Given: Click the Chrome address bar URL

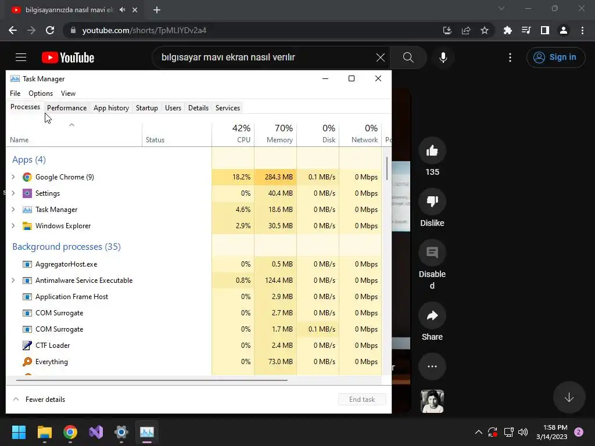Looking at the screenshot, I should [x=144, y=30].
